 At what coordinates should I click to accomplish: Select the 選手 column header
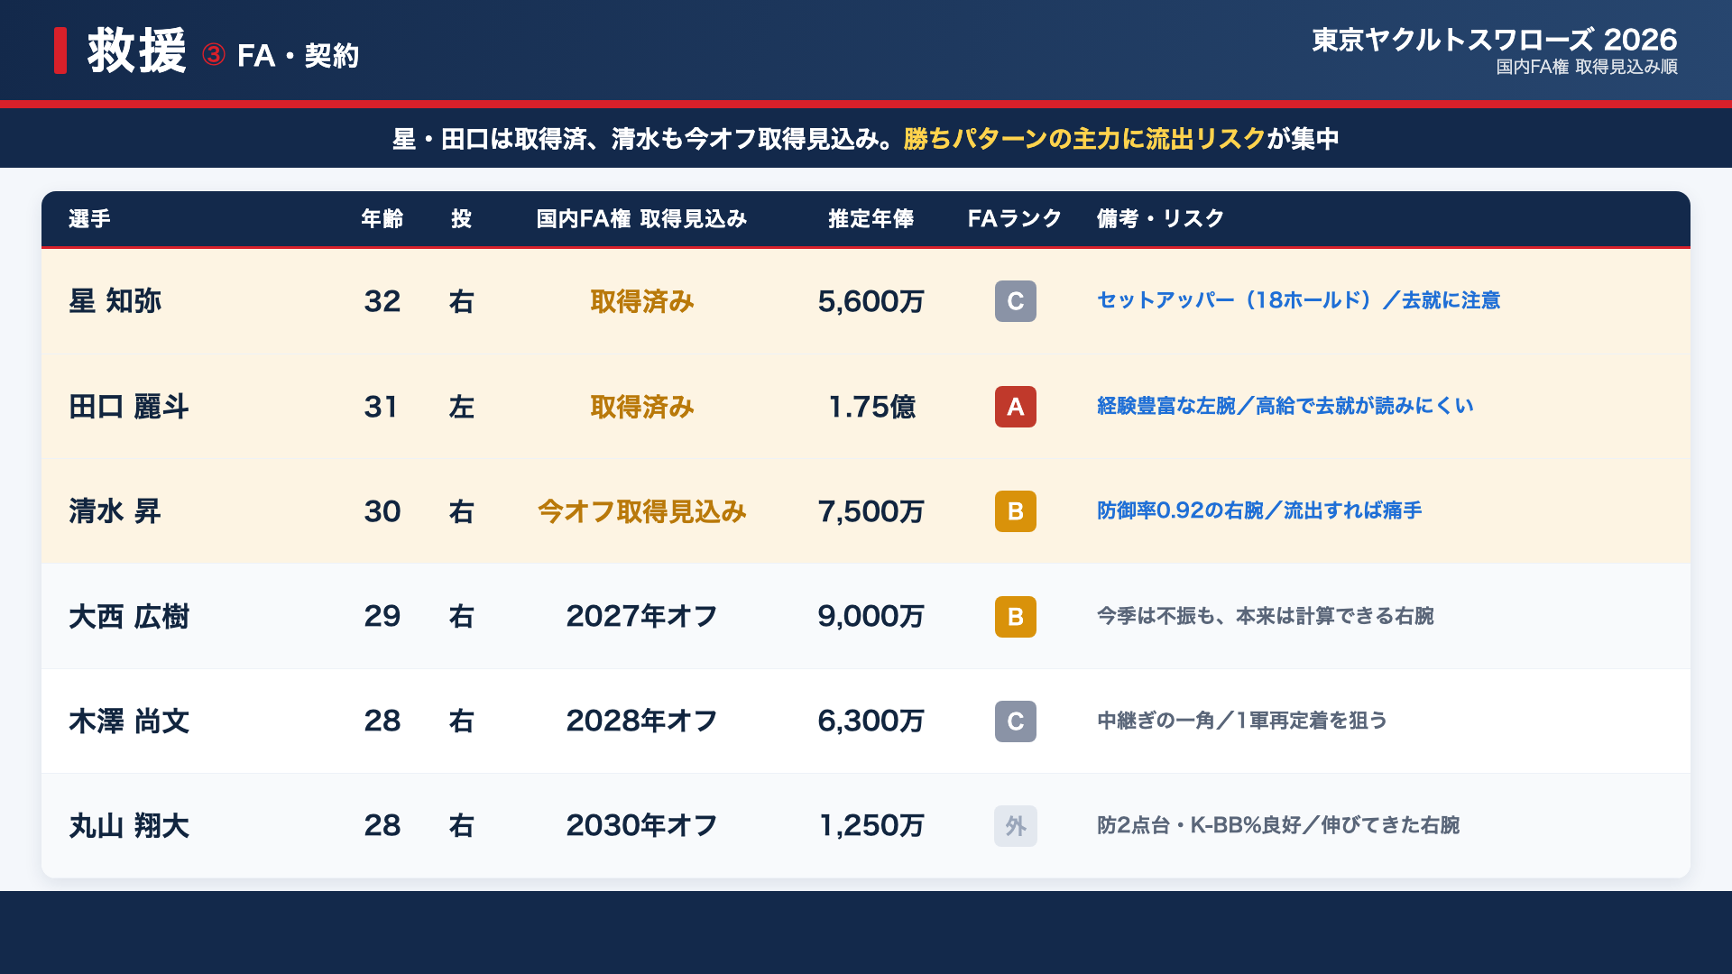(89, 219)
